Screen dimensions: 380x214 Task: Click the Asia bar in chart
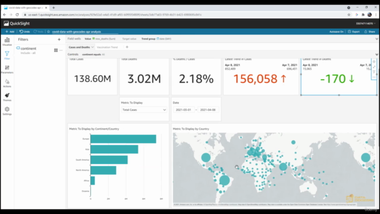[114, 149]
